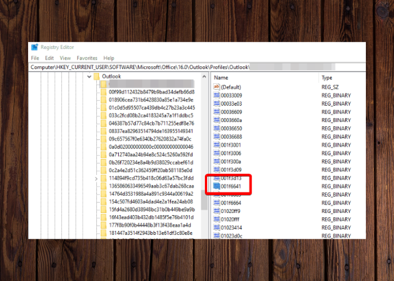Click binary icon of value 00036609
394x281 pixels.
216,112
